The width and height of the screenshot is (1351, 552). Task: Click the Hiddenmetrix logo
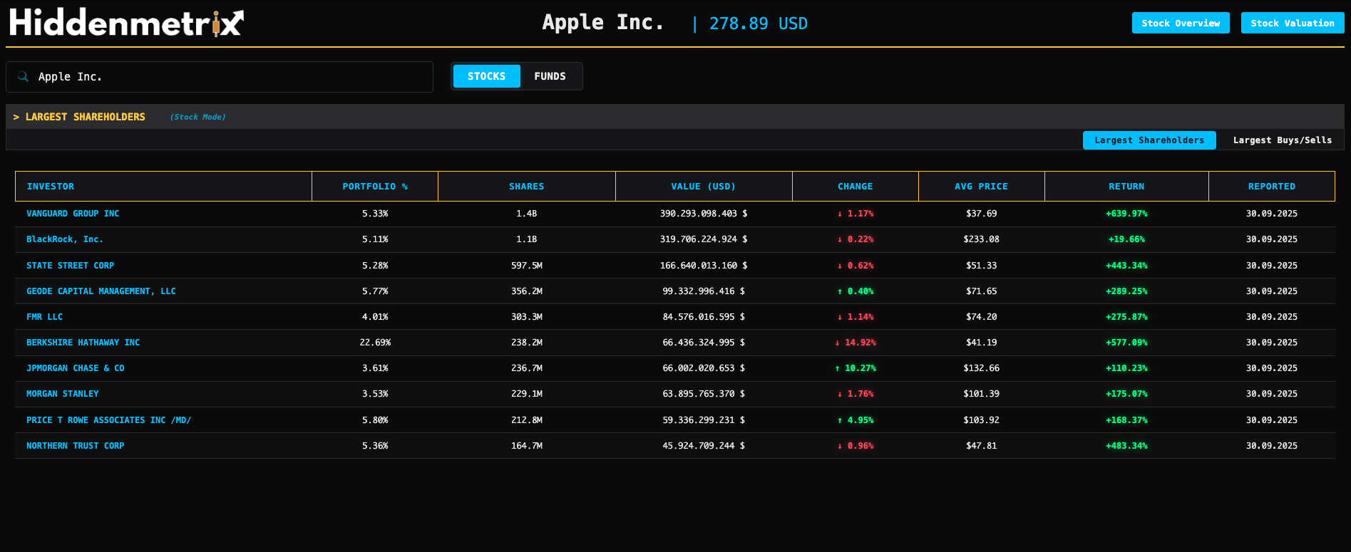click(126, 23)
